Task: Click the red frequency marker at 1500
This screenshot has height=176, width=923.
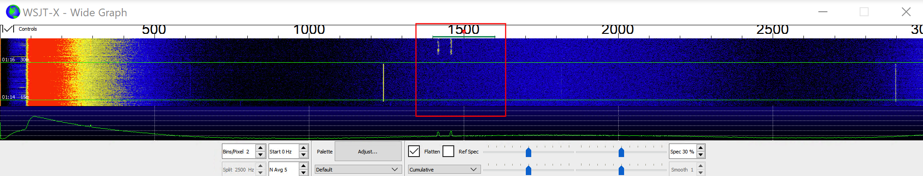Action: point(464,31)
